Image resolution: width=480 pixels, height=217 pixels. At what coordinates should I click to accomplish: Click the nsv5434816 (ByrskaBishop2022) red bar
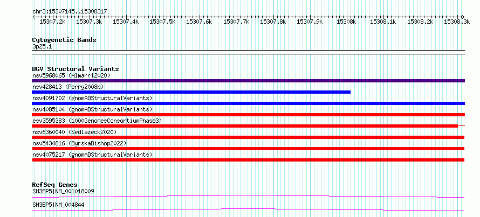pyautogui.click(x=248, y=149)
